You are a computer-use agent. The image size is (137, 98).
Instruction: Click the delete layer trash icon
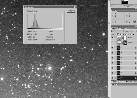click(x=135, y=81)
